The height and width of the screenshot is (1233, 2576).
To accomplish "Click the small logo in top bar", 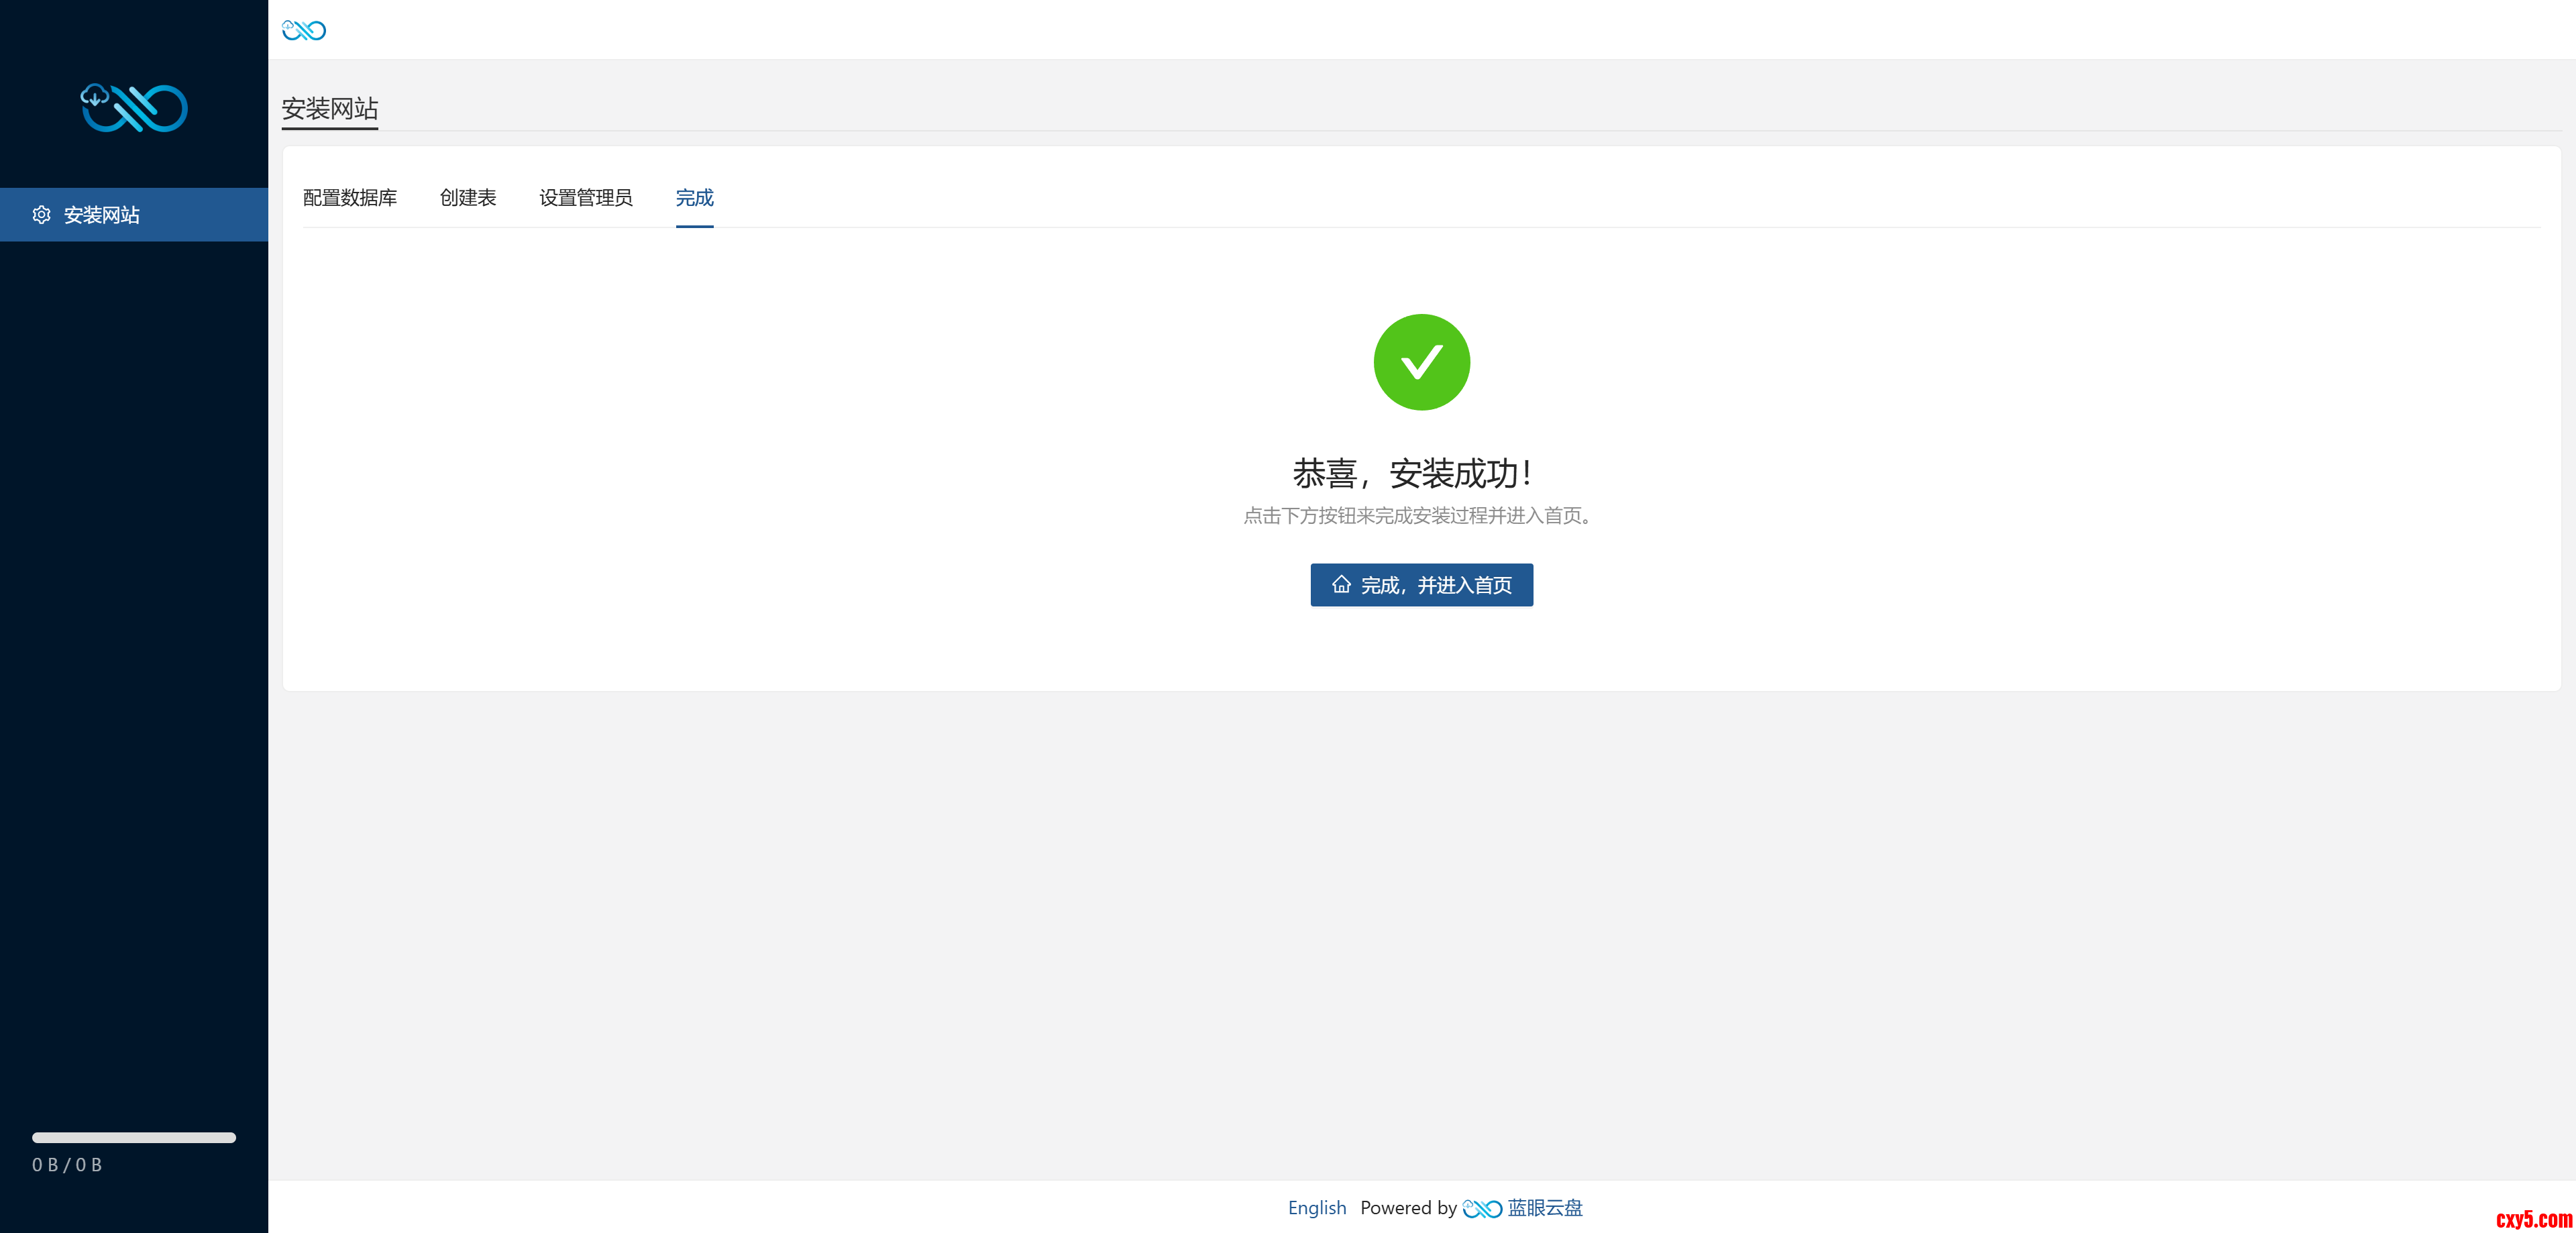I will (x=304, y=30).
